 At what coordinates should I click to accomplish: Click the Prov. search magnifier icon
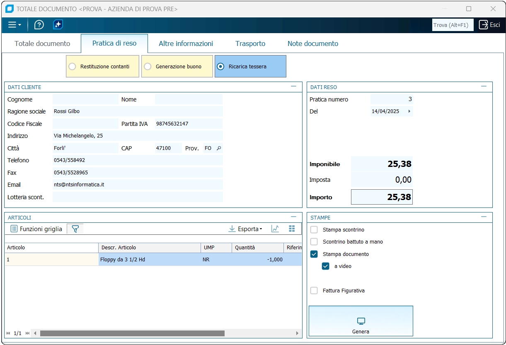tap(219, 148)
